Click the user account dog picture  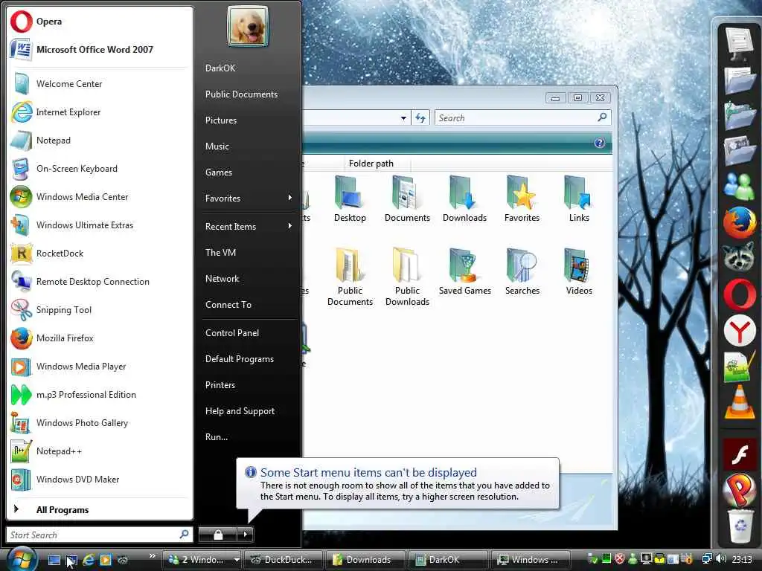click(x=247, y=27)
